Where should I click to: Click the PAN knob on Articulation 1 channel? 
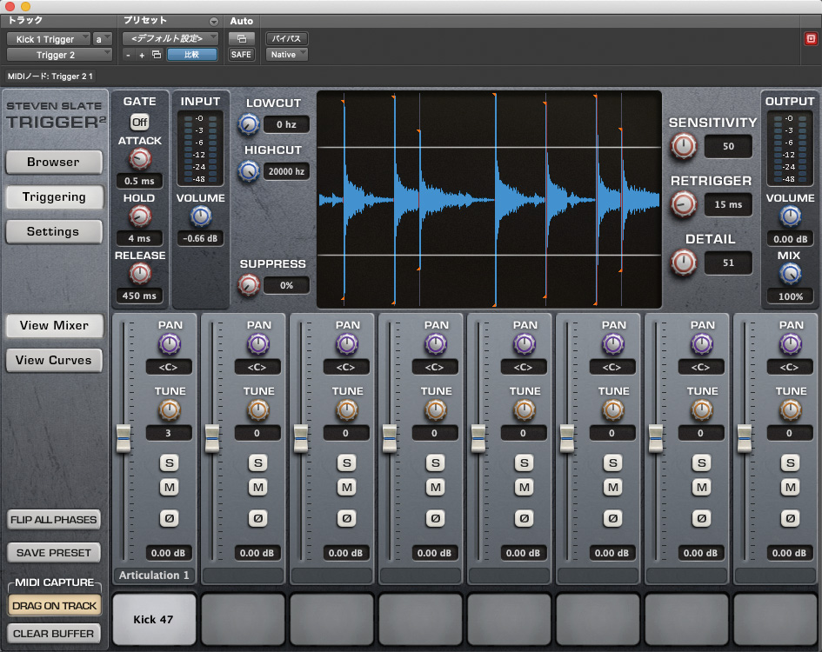[x=170, y=344]
